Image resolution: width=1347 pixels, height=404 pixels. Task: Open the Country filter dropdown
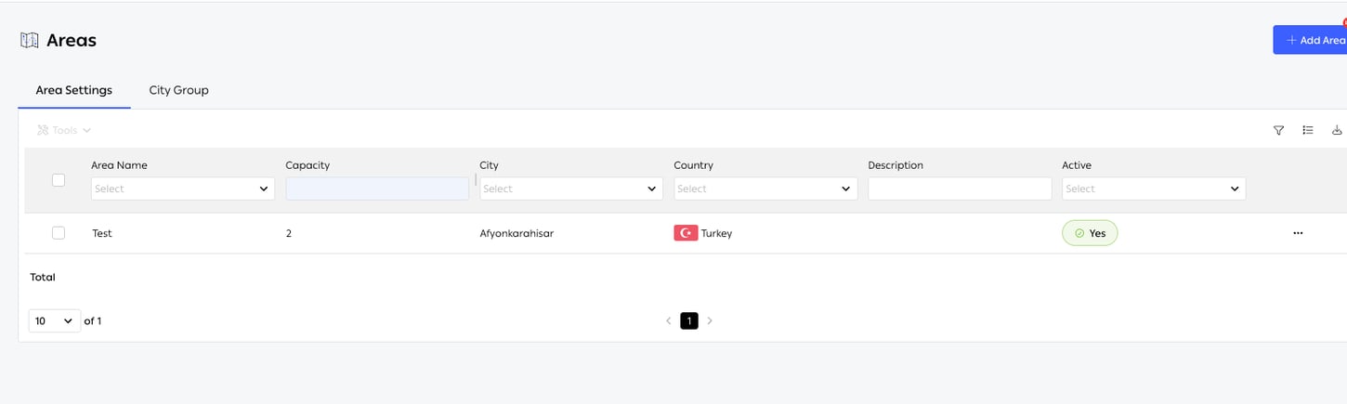pos(765,189)
